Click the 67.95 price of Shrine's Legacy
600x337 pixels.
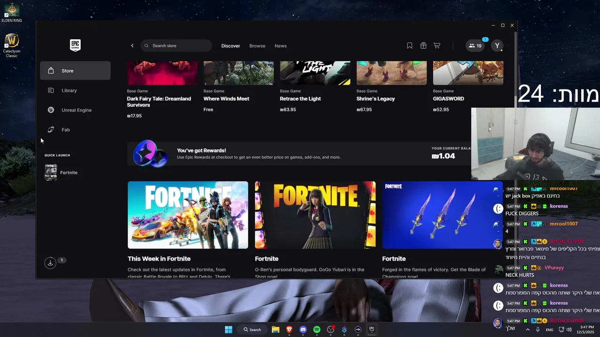(x=364, y=110)
